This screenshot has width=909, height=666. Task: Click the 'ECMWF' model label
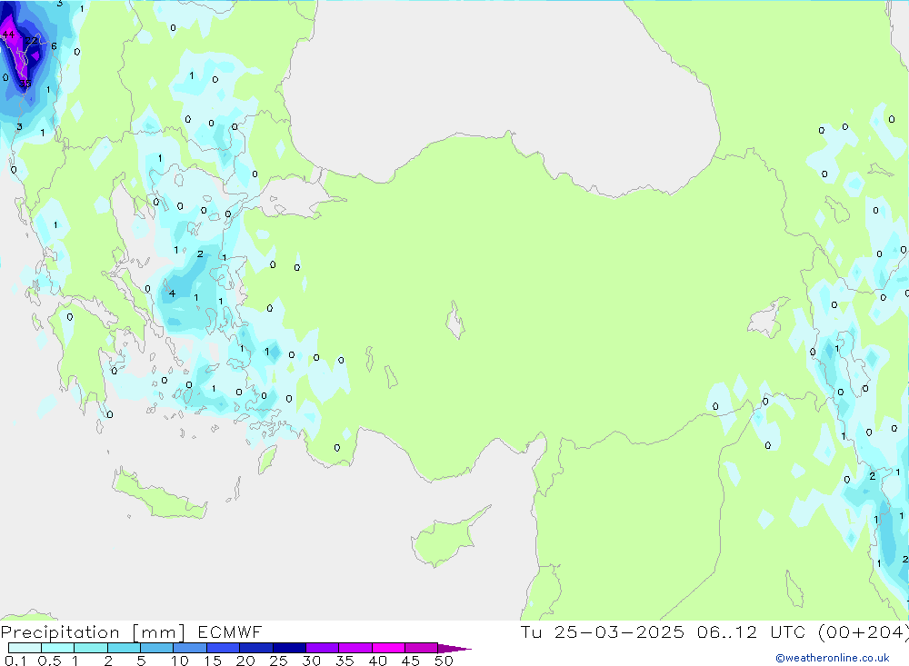pos(230,632)
